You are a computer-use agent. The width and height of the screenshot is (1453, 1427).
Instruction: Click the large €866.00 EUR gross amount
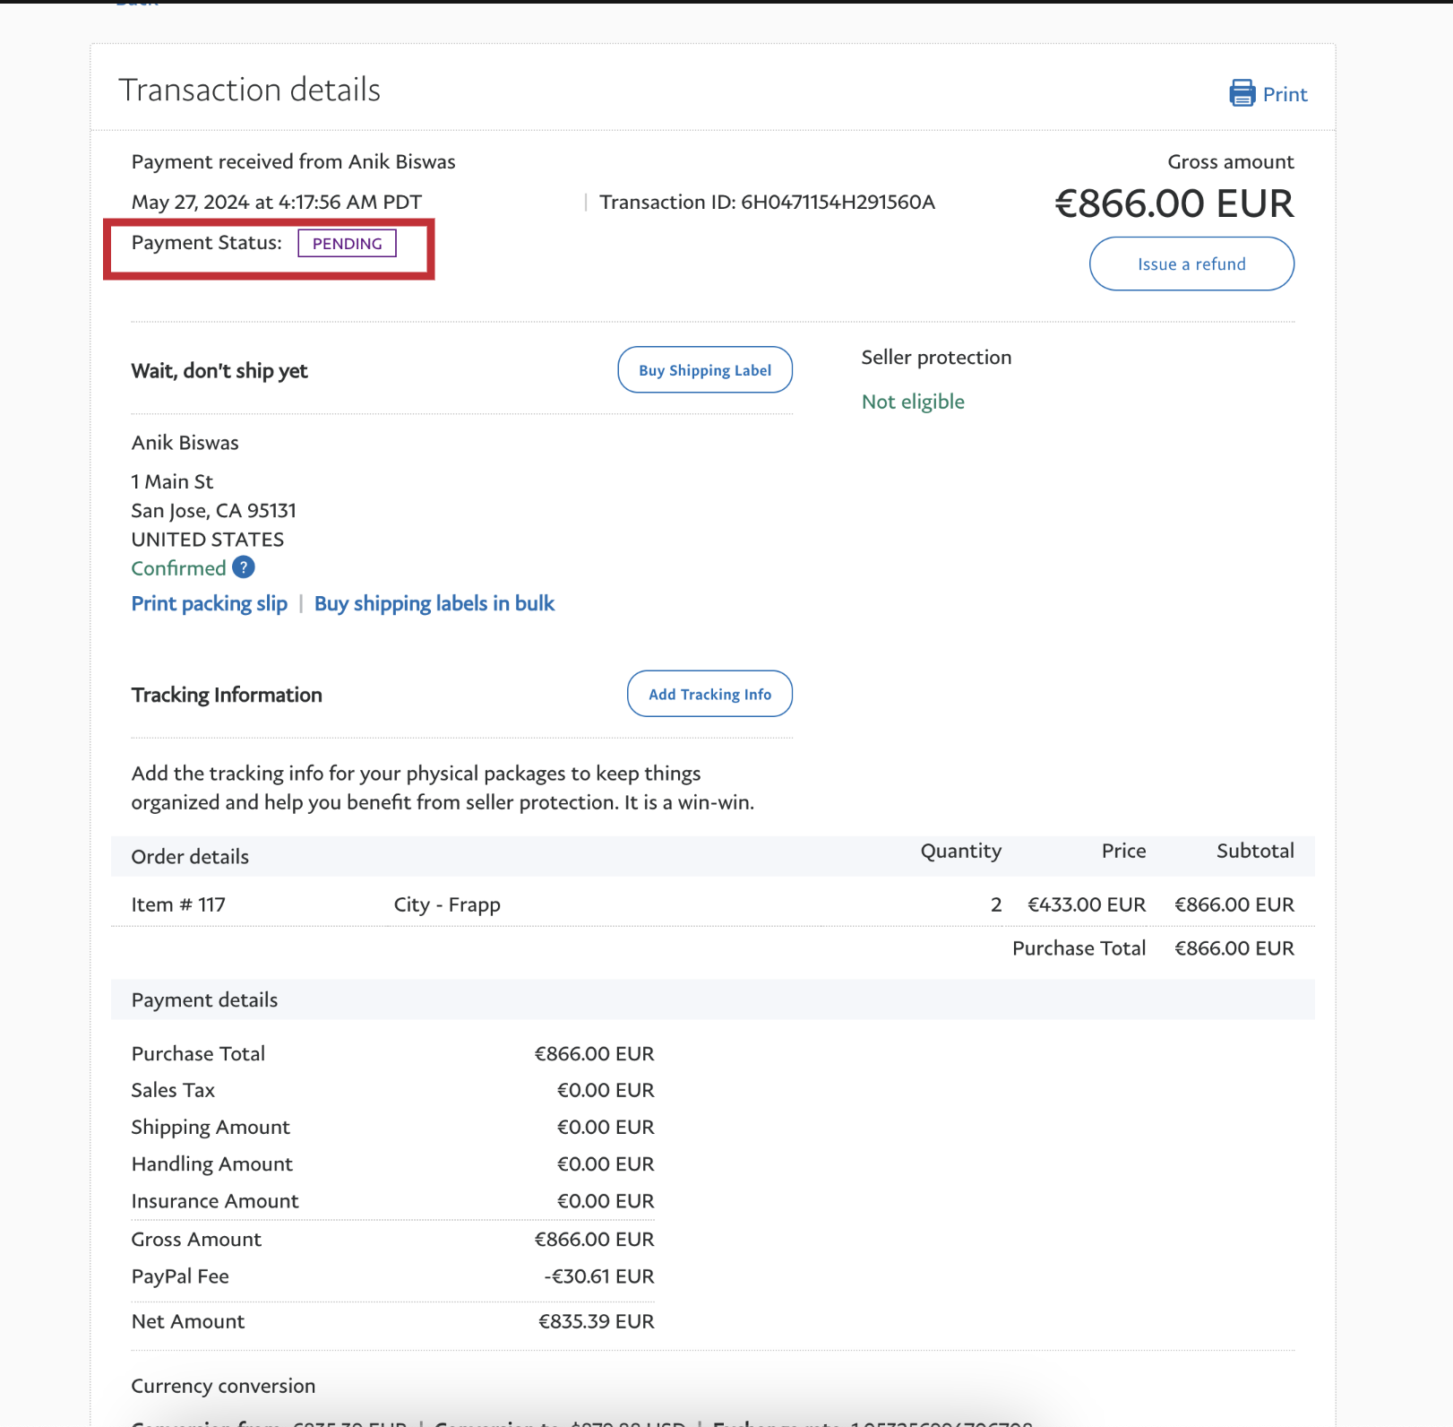point(1174,203)
